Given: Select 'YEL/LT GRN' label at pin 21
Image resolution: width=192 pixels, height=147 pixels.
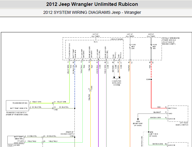Looking at the screenshot, I should pyautogui.click(x=61, y=102).
